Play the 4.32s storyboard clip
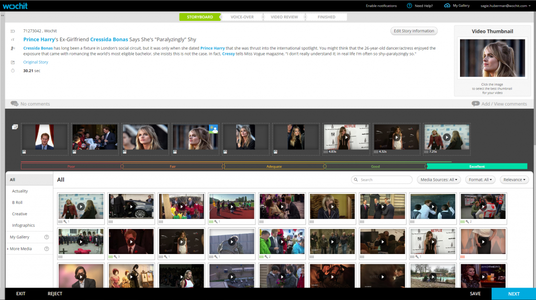536x300 pixels. tap(397, 137)
